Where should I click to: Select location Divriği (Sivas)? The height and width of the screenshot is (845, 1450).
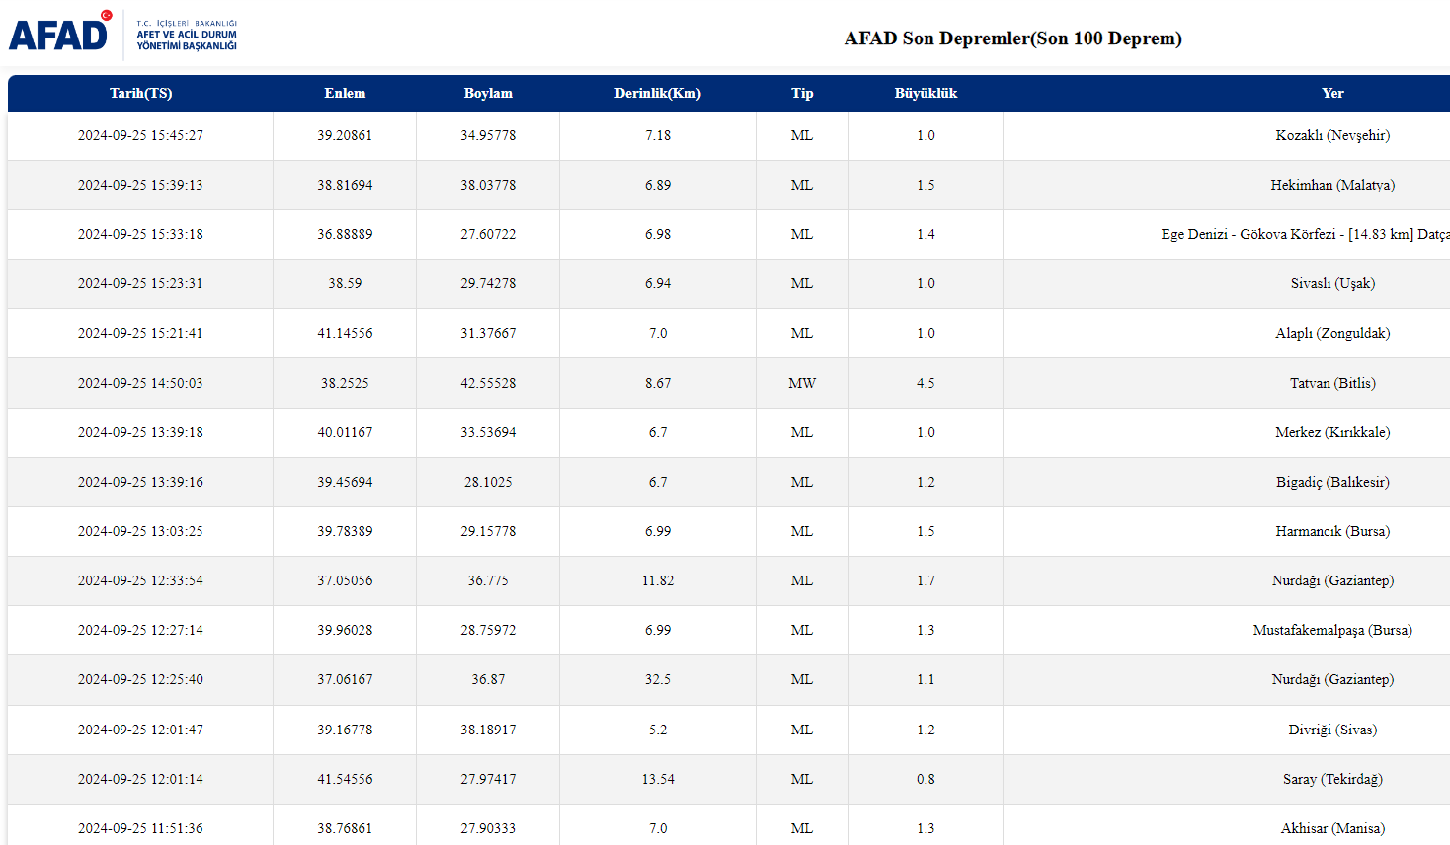point(1332,730)
